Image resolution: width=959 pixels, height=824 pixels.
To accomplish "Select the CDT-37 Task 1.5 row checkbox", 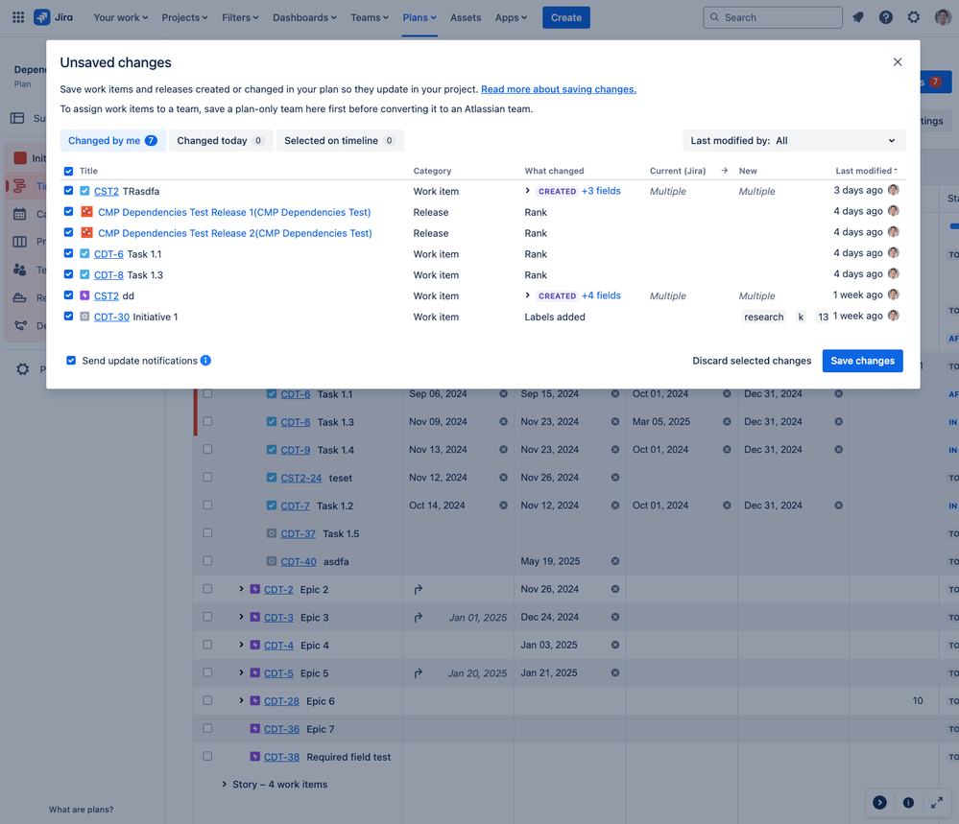I will pyautogui.click(x=207, y=533).
